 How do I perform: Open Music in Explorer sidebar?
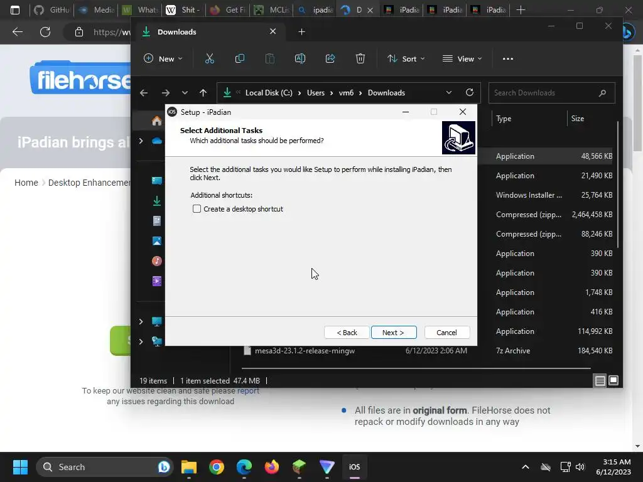[x=156, y=261]
